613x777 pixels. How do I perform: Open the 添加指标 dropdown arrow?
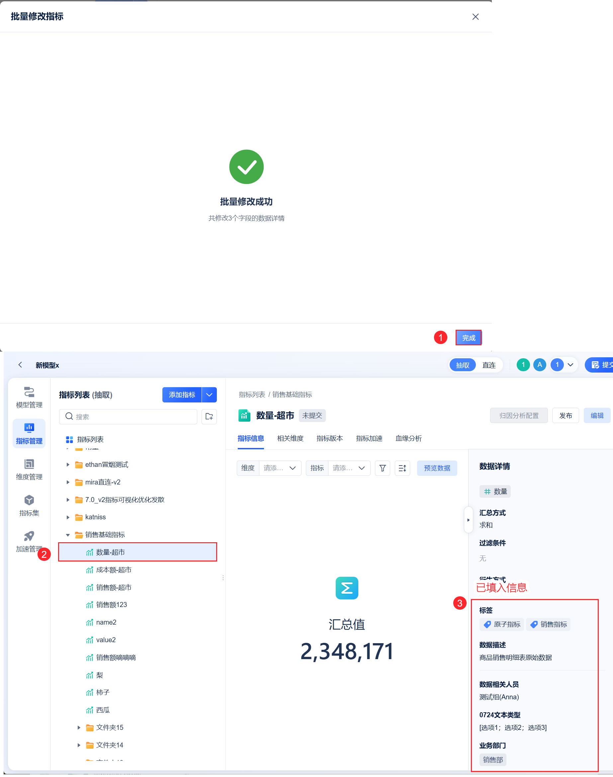click(x=209, y=395)
